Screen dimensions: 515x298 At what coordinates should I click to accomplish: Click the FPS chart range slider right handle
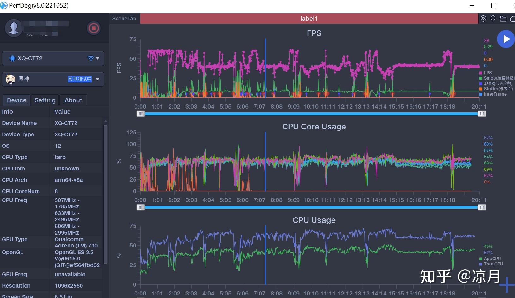482,114
